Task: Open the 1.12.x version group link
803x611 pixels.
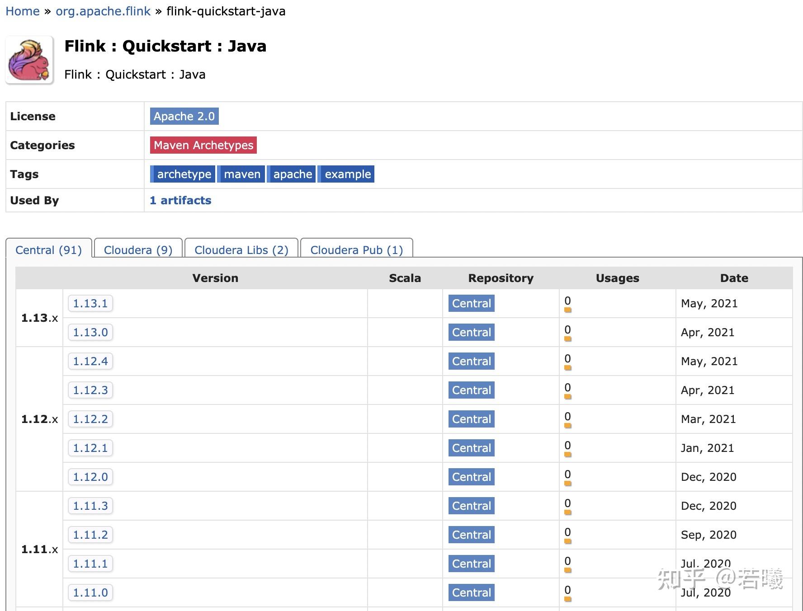Action: (x=39, y=419)
